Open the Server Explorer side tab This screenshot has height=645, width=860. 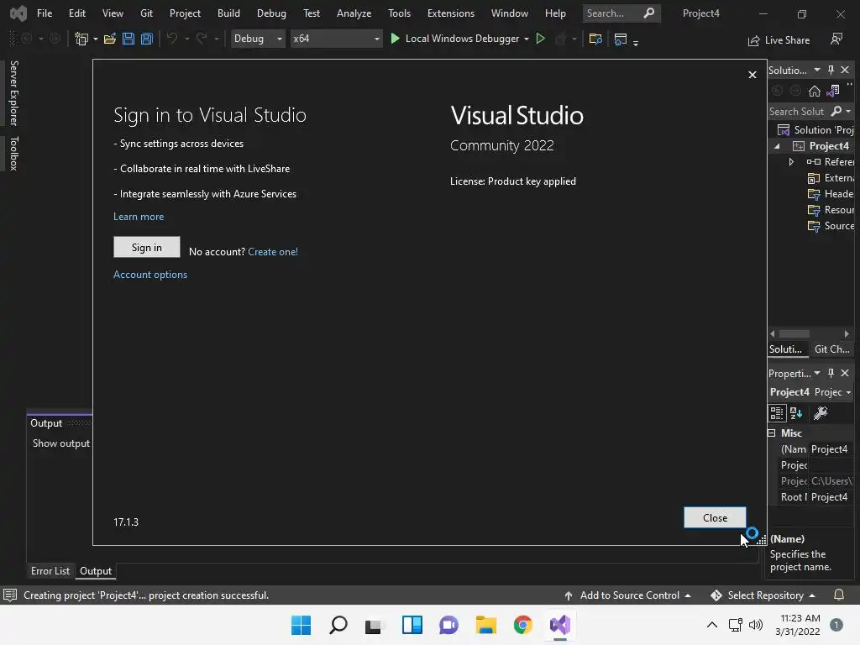point(14,92)
